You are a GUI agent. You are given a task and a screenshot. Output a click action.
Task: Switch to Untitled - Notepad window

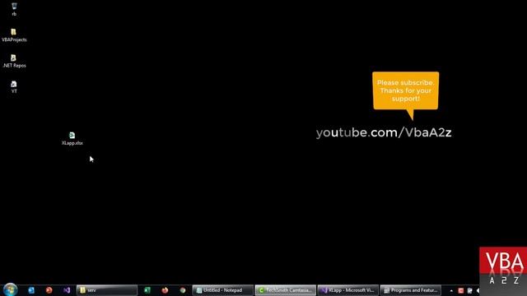(x=223, y=290)
